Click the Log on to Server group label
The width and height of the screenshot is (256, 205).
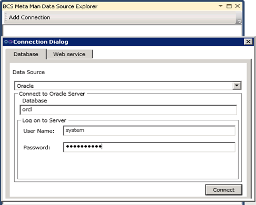click(44, 120)
